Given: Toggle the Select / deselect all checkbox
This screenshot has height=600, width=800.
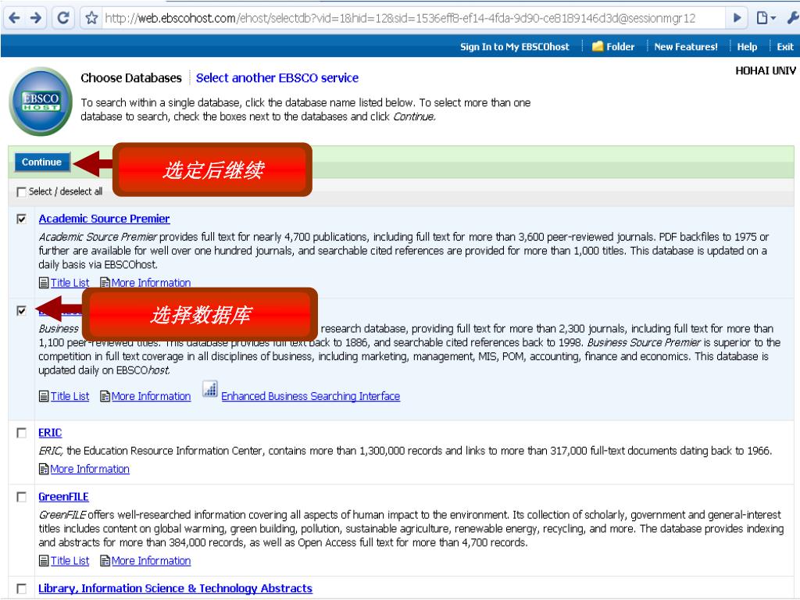Looking at the screenshot, I should (21, 192).
